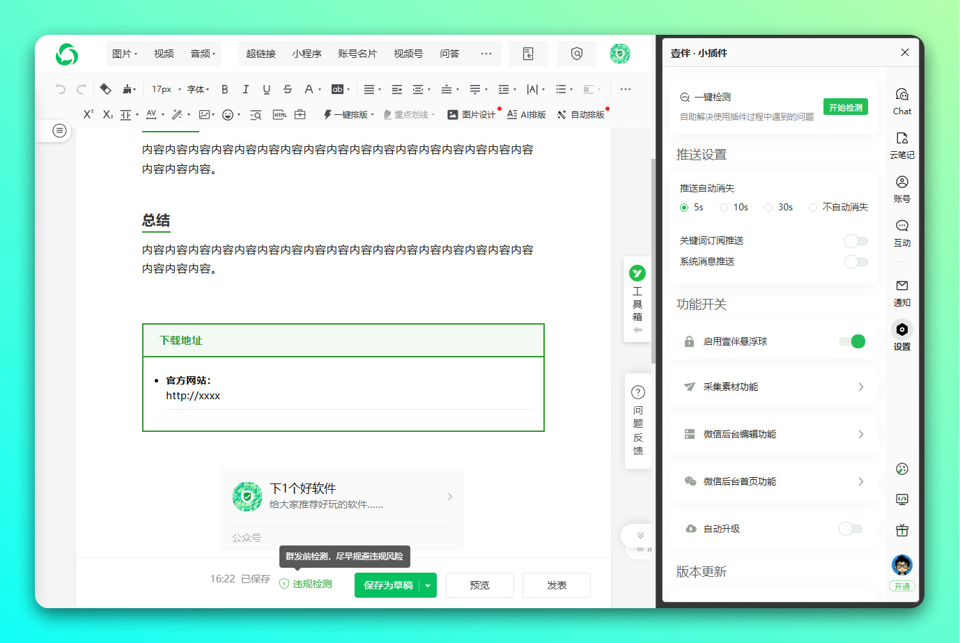Toggle bold formatting in the editor toolbar
The width and height of the screenshot is (960, 643).
(224, 89)
